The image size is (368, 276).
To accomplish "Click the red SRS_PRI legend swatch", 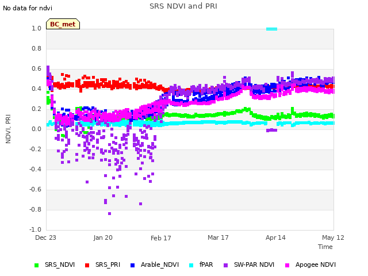I will coord(87,265).
